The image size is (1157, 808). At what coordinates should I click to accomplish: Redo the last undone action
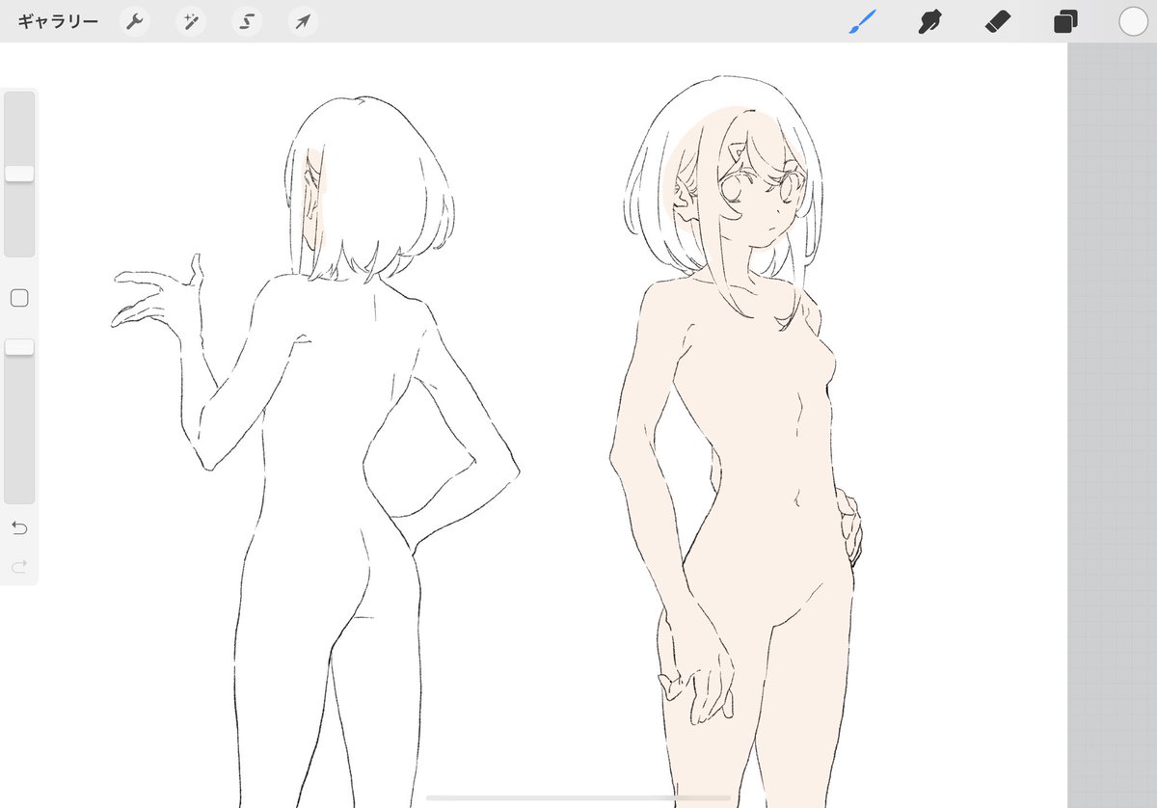click(19, 565)
